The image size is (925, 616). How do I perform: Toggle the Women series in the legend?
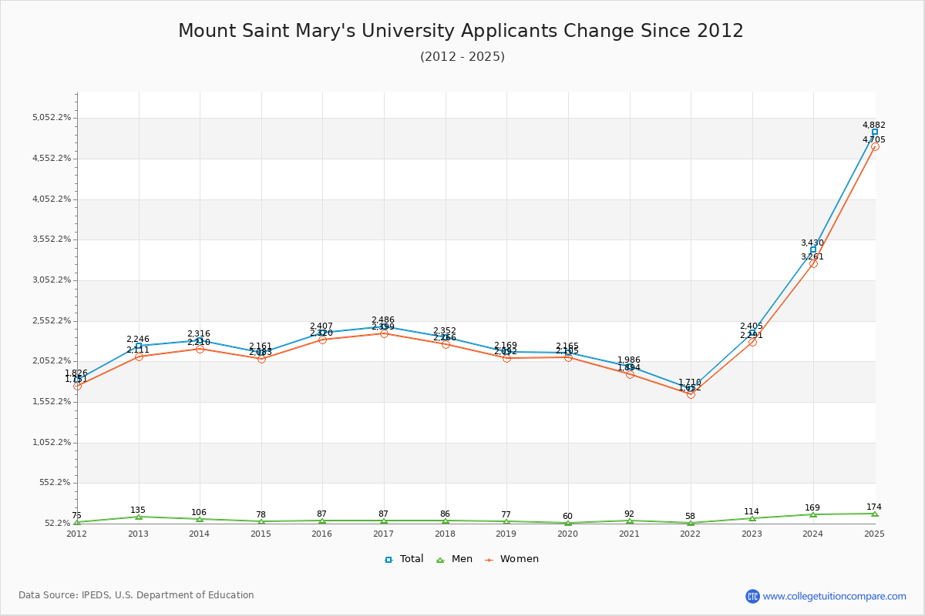click(512, 559)
